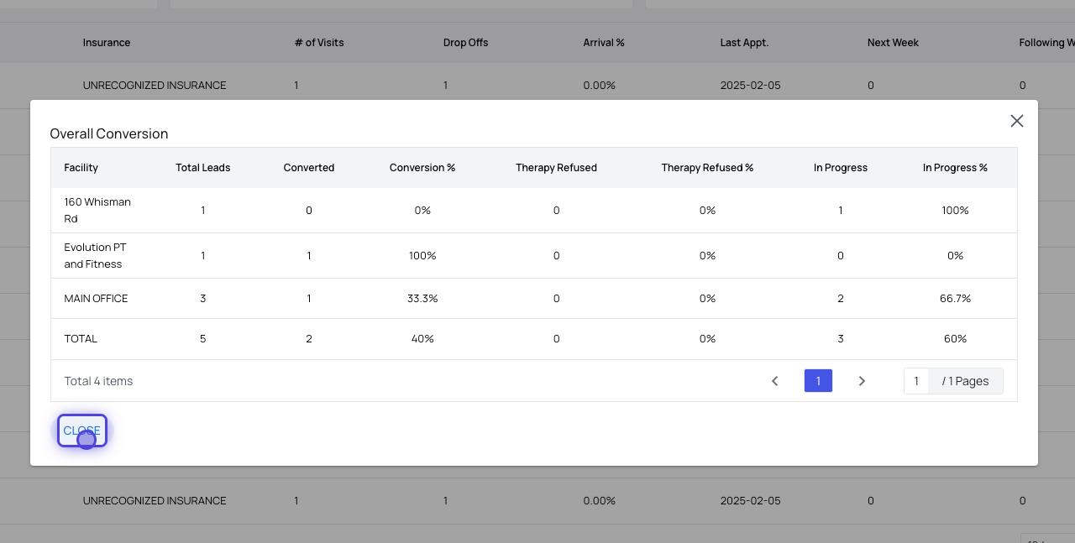Open the In Progress column header

pyautogui.click(x=840, y=168)
